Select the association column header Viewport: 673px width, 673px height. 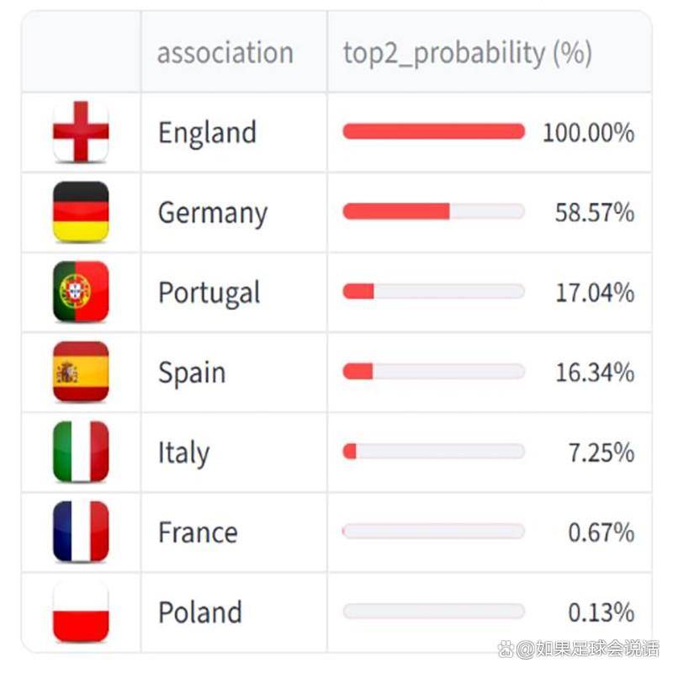click(x=225, y=53)
